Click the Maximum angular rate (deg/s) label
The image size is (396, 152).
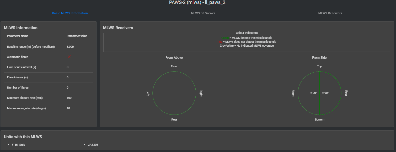point(26,108)
